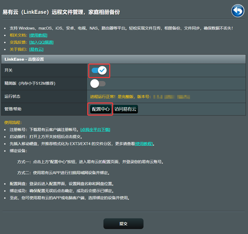The width and height of the screenshot is (248, 234).
Task: Turn off the LinkEase 开关 switch
Action: click(x=99, y=70)
